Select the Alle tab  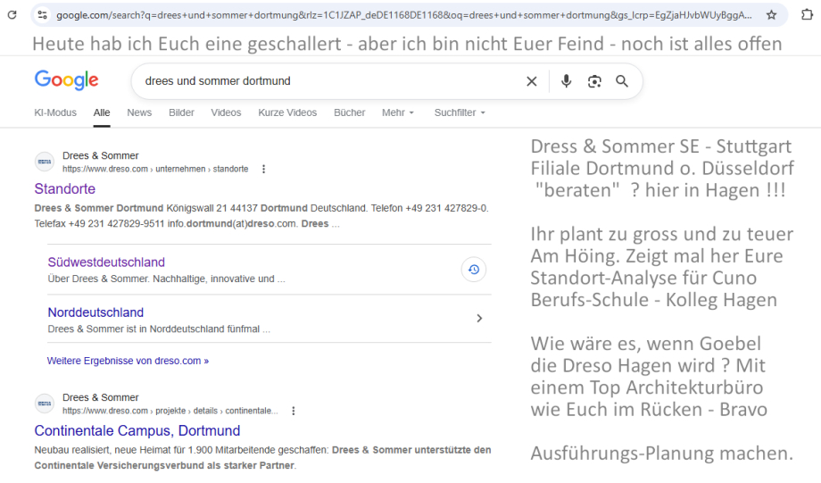click(x=102, y=112)
